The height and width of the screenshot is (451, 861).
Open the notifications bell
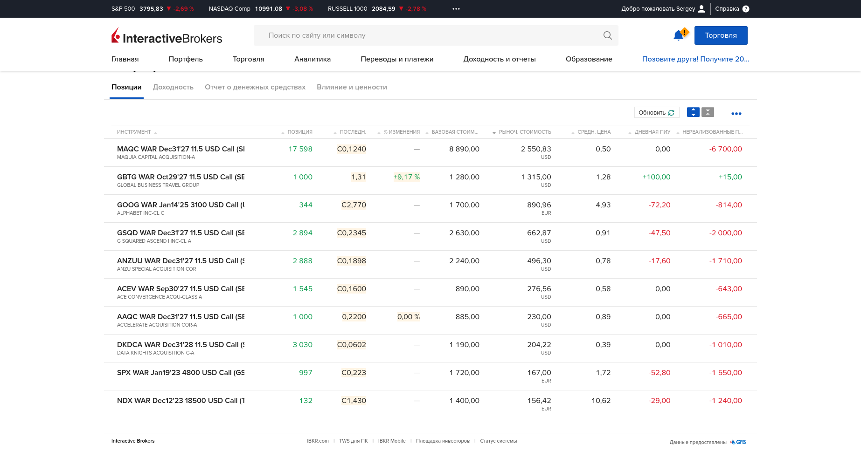[x=679, y=35]
